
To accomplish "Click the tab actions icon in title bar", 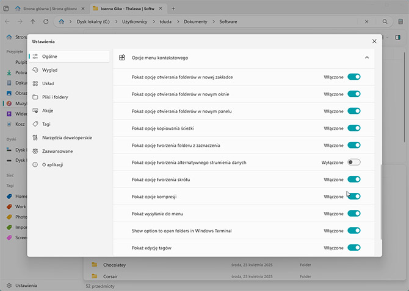I will pyautogui.click(x=6, y=9).
